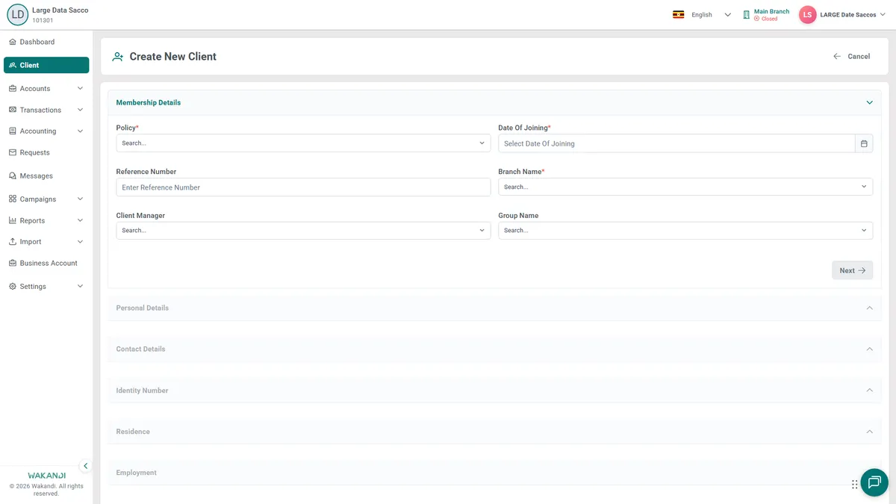Expand the Campaigns sidebar menu

coord(46,199)
